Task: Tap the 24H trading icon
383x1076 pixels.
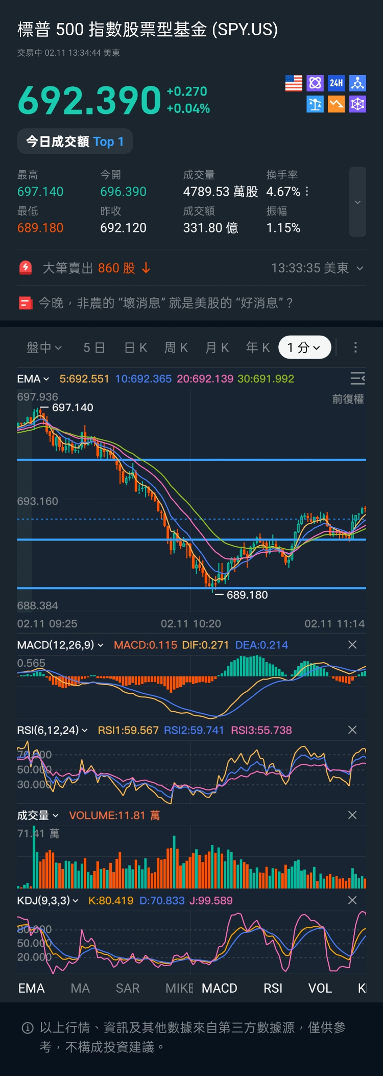Action: click(x=336, y=83)
